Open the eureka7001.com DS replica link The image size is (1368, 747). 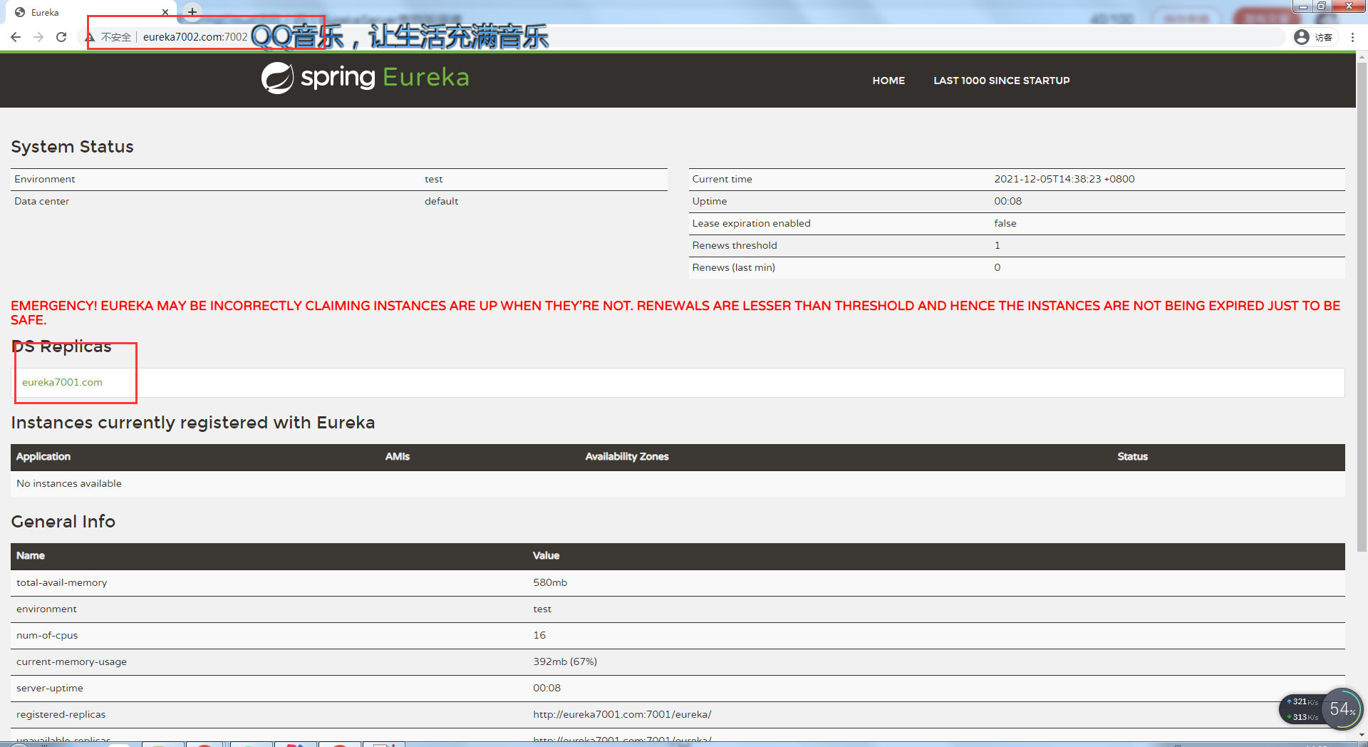coord(62,382)
